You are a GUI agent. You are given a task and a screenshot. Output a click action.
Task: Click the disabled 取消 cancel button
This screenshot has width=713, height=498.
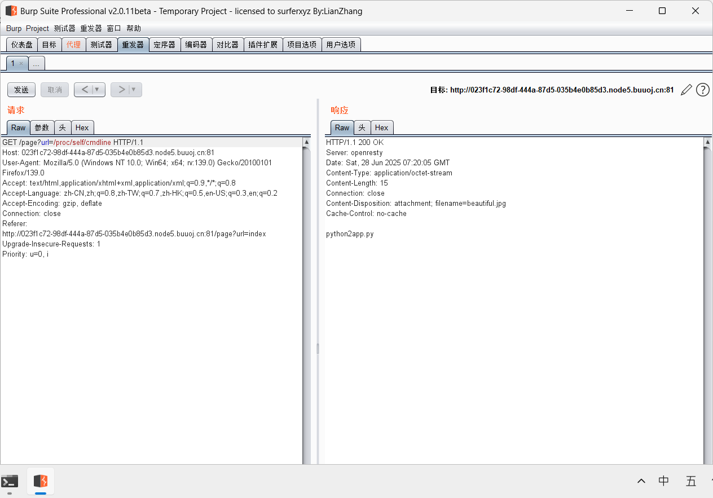point(55,90)
